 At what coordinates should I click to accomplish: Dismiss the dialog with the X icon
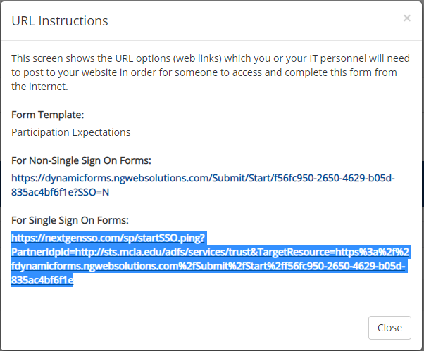point(406,18)
